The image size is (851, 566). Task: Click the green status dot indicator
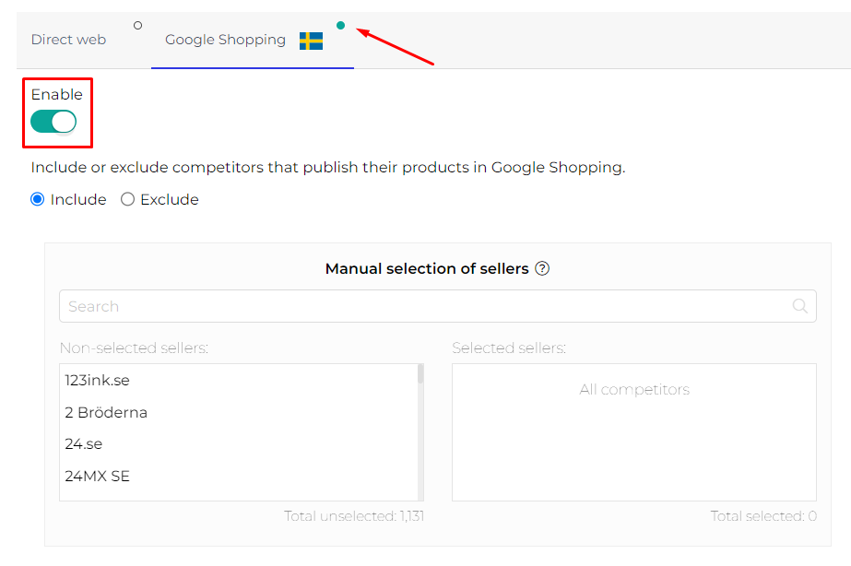pos(341,26)
